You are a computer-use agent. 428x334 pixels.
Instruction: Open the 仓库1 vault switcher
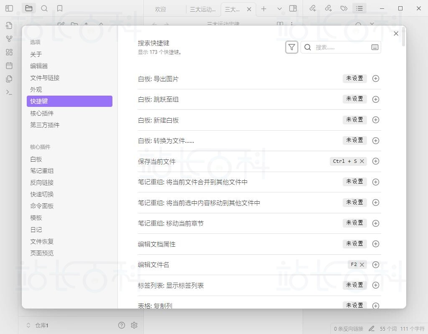point(38,325)
